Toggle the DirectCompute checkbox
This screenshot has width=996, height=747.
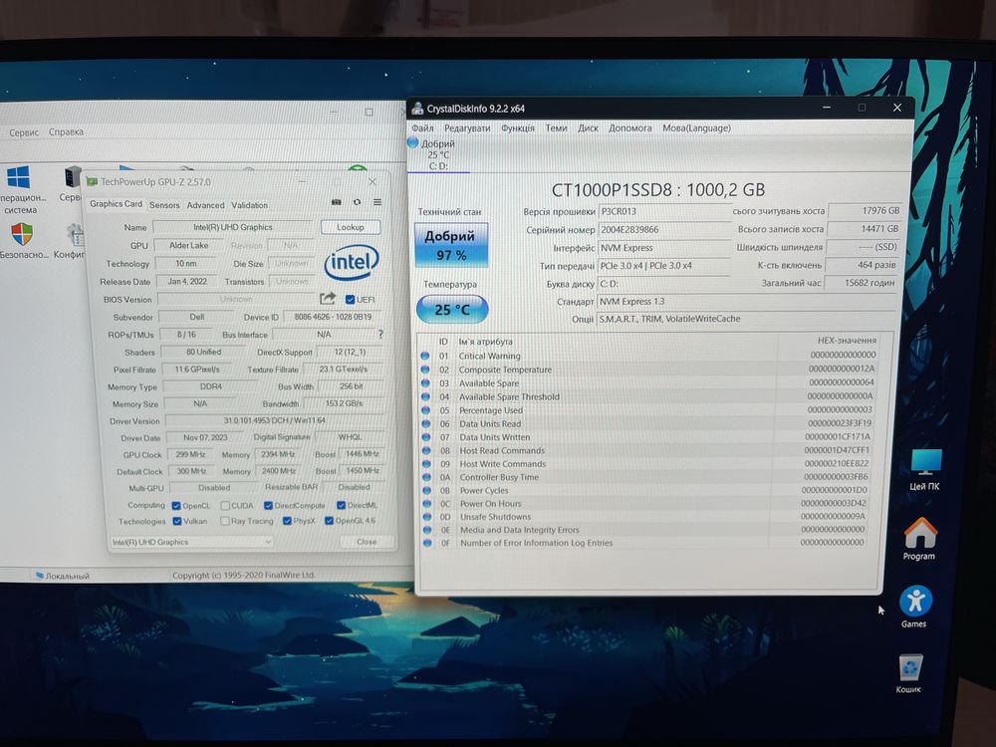pyautogui.click(x=268, y=506)
